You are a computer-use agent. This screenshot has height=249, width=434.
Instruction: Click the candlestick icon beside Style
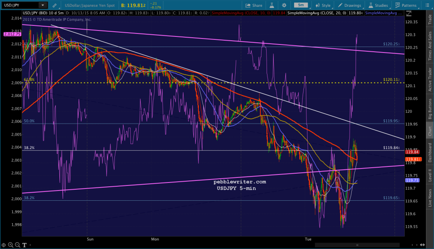click(x=317, y=5)
